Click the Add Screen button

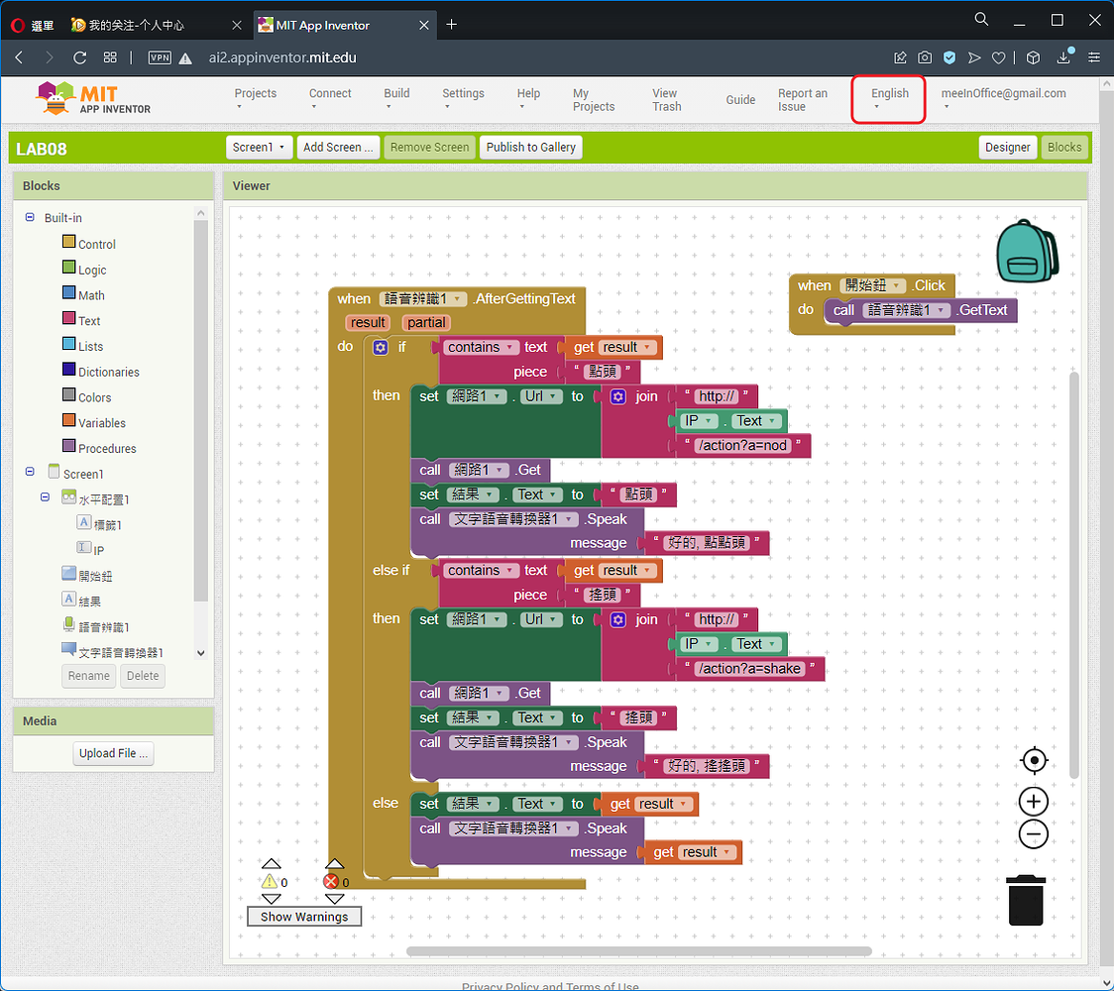[338, 147]
